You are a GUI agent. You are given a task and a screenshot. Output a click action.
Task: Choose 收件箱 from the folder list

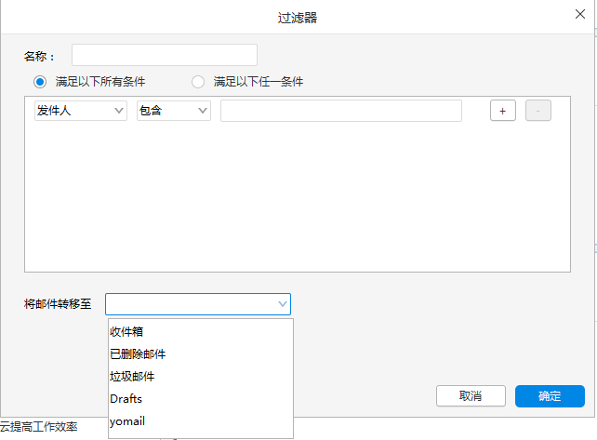tap(201, 331)
